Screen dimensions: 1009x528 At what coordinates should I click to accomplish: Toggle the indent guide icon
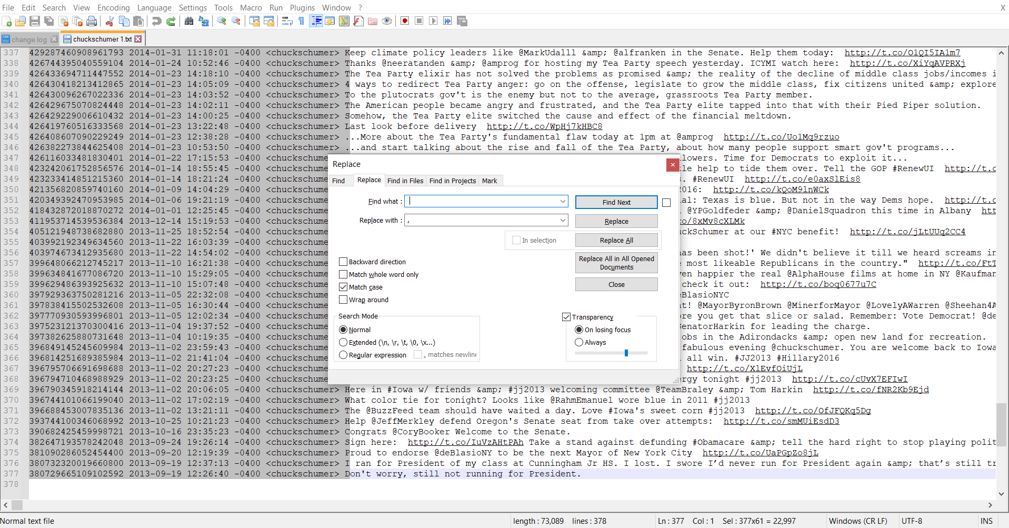(x=316, y=21)
